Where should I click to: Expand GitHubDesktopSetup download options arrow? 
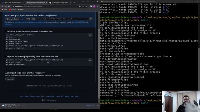coord(22,106)
